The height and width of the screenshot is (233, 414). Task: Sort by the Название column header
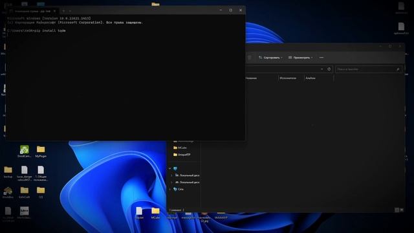[x=251, y=78]
